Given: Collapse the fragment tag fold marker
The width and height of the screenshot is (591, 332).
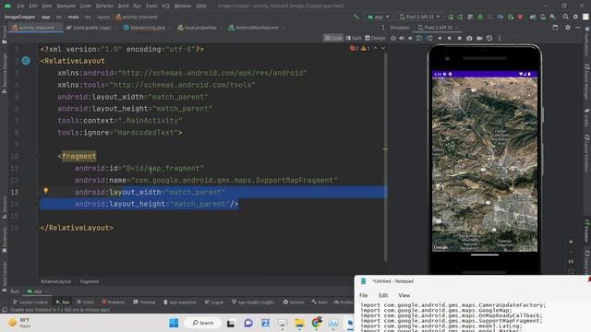Looking at the screenshot, I should 38,156.
